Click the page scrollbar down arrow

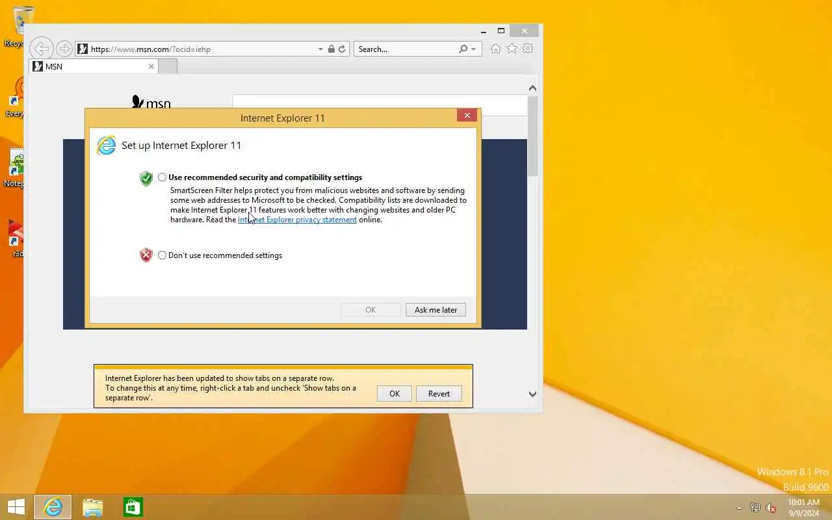point(532,394)
